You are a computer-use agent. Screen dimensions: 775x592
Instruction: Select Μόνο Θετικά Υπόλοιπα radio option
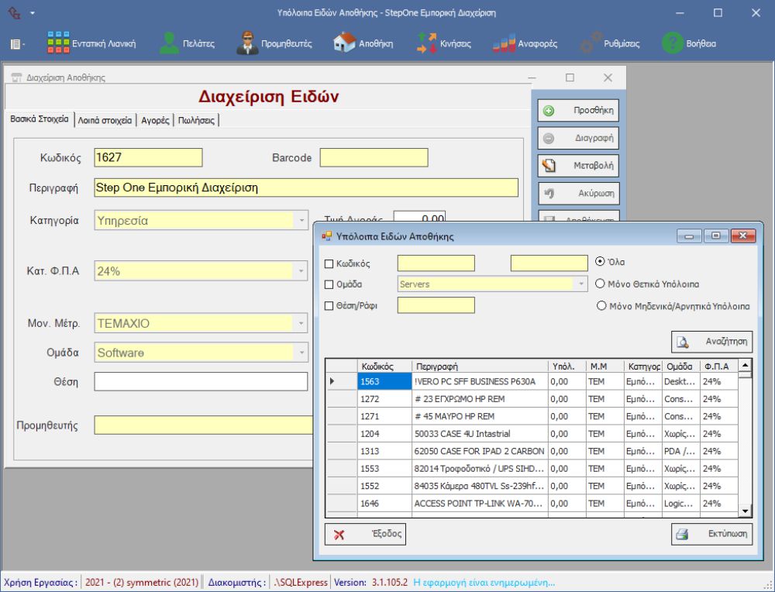coord(600,284)
